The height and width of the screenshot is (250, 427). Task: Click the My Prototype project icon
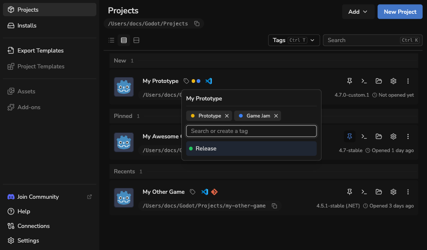click(x=124, y=87)
